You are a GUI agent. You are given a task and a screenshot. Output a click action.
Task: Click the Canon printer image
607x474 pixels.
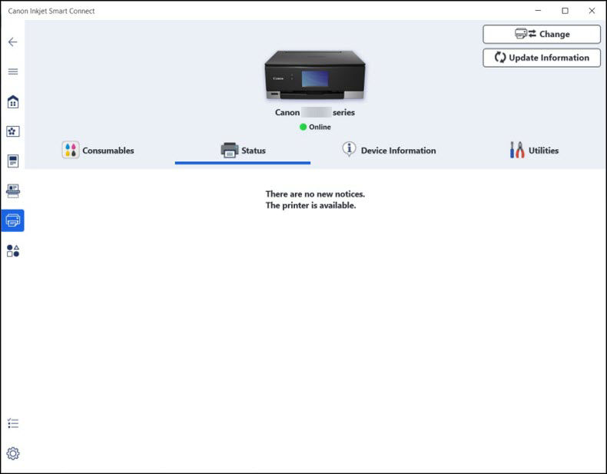coord(315,75)
